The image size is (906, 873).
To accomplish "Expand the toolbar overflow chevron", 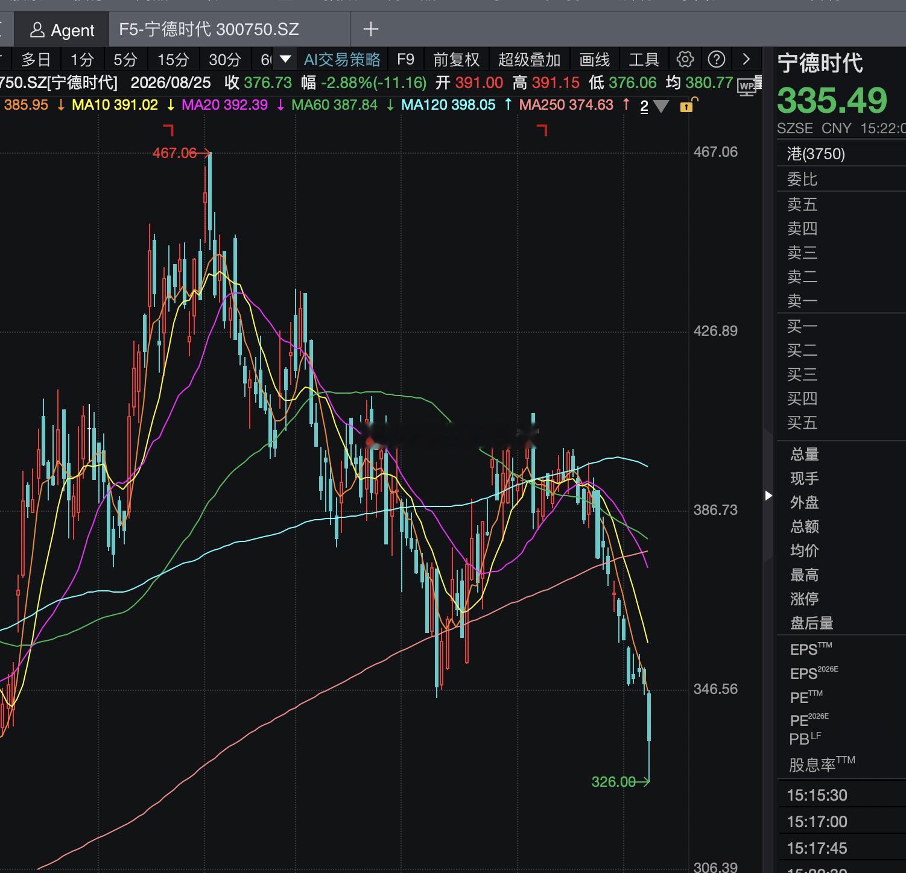I will click(746, 59).
